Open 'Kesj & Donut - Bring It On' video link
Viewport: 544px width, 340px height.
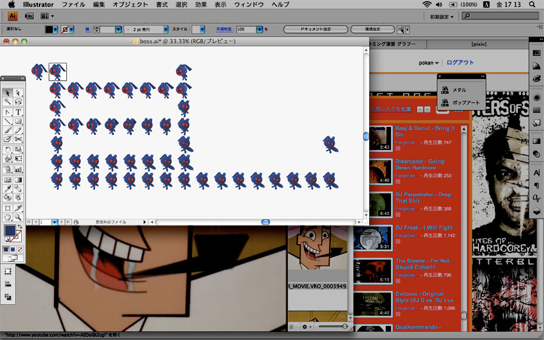point(425,131)
